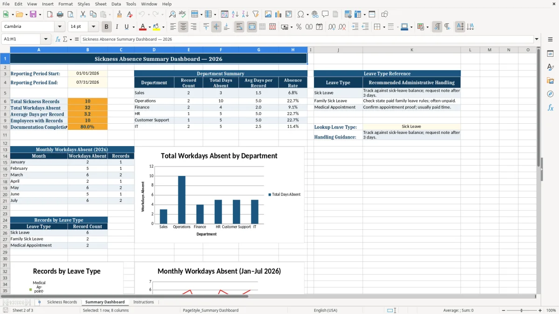Expand the font size dropdown
Viewport: 559px width, 314px height.
(x=93, y=27)
